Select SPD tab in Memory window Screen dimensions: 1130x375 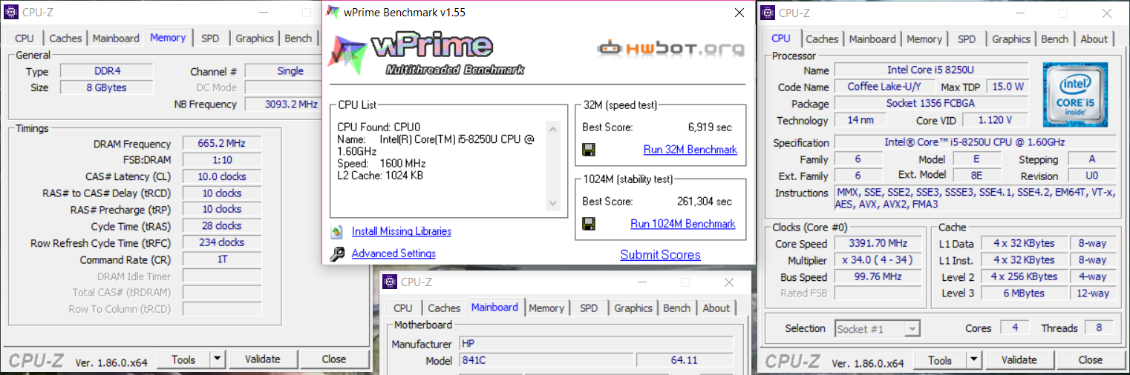[211, 39]
